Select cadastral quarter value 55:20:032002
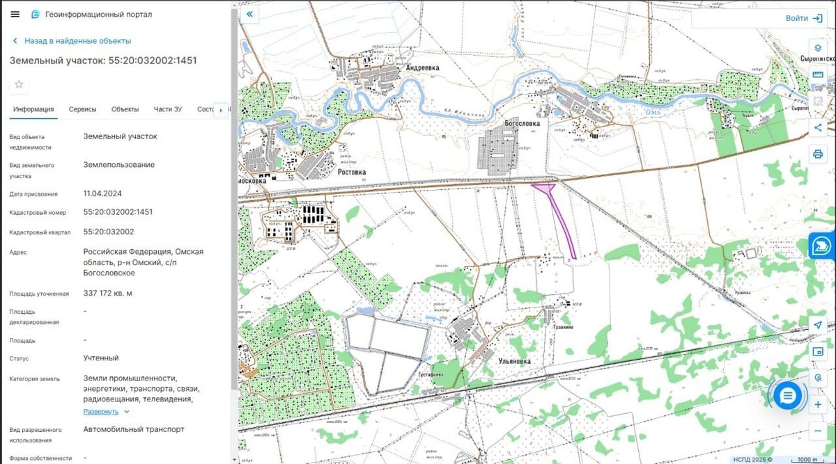The image size is (836, 464). coord(109,232)
